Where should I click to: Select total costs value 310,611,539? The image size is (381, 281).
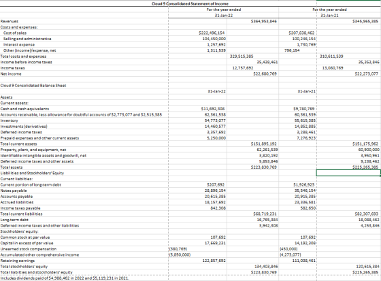[331, 56]
